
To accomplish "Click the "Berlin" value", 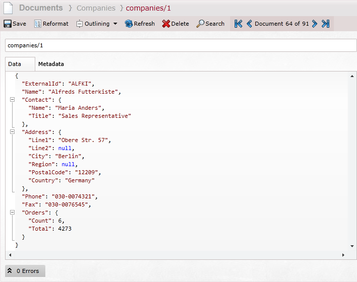I will 68,156.
